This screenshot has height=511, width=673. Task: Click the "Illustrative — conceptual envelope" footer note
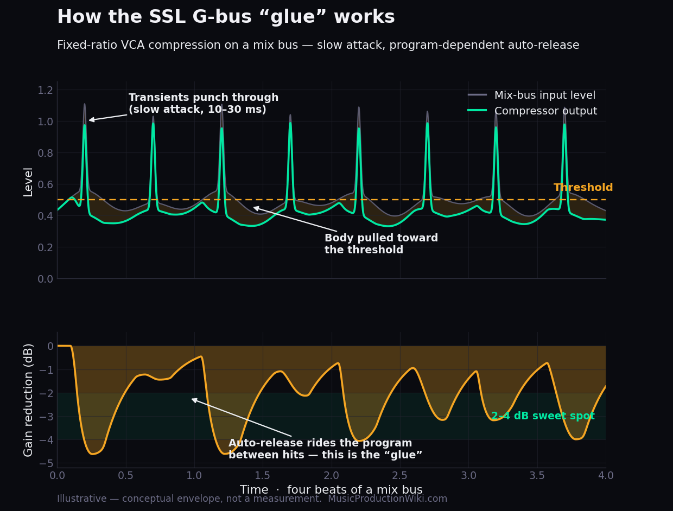252,499
